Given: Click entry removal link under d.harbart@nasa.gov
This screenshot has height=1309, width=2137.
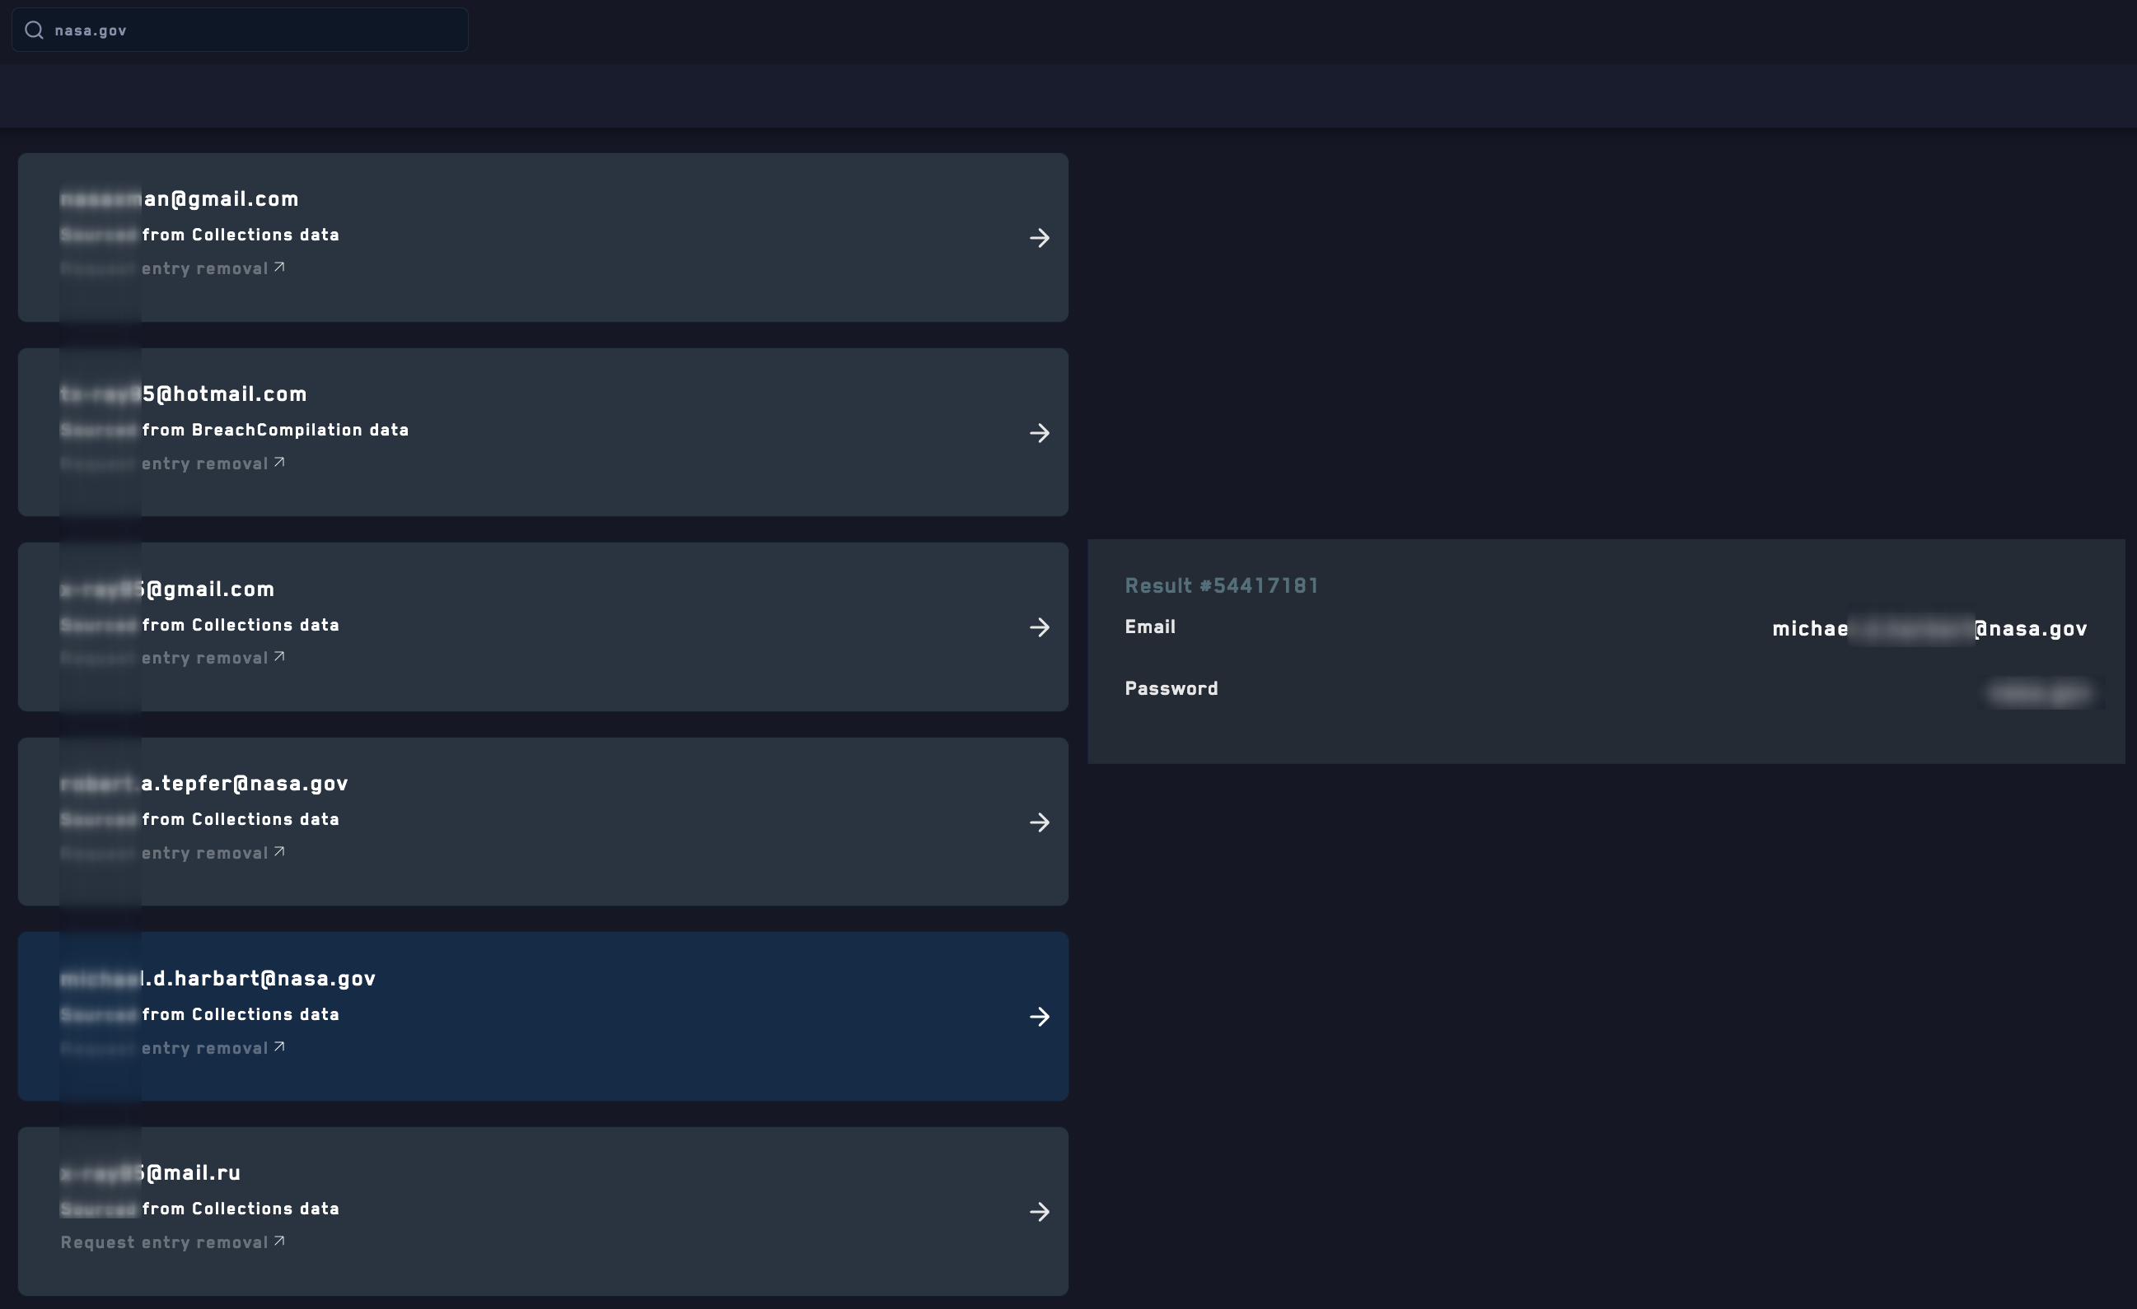Looking at the screenshot, I should [204, 1048].
